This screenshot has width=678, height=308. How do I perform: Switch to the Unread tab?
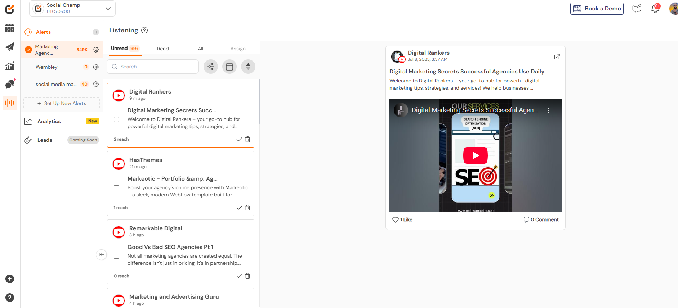(x=125, y=49)
